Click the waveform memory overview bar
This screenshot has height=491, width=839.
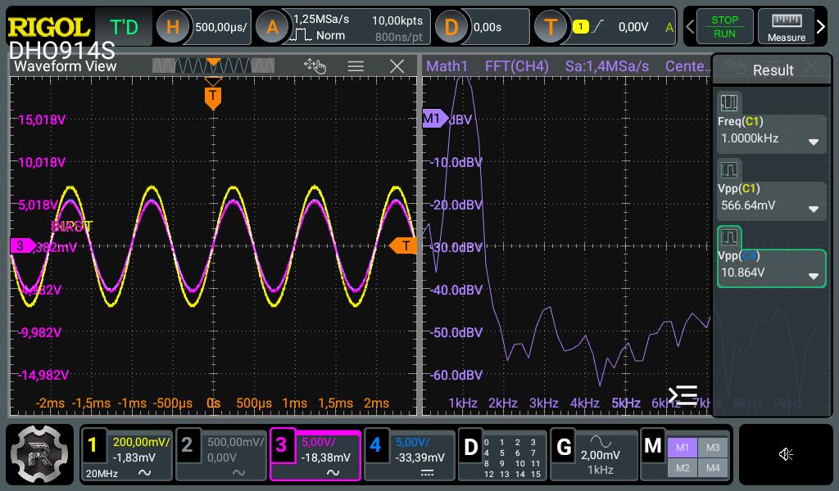[x=213, y=65]
